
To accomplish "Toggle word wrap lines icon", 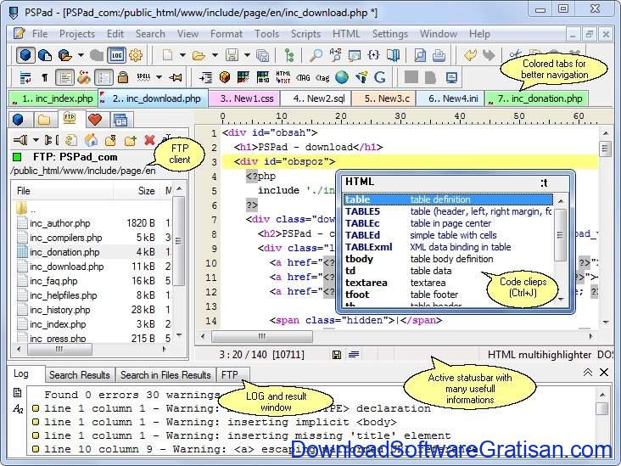I will coord(25,77).
